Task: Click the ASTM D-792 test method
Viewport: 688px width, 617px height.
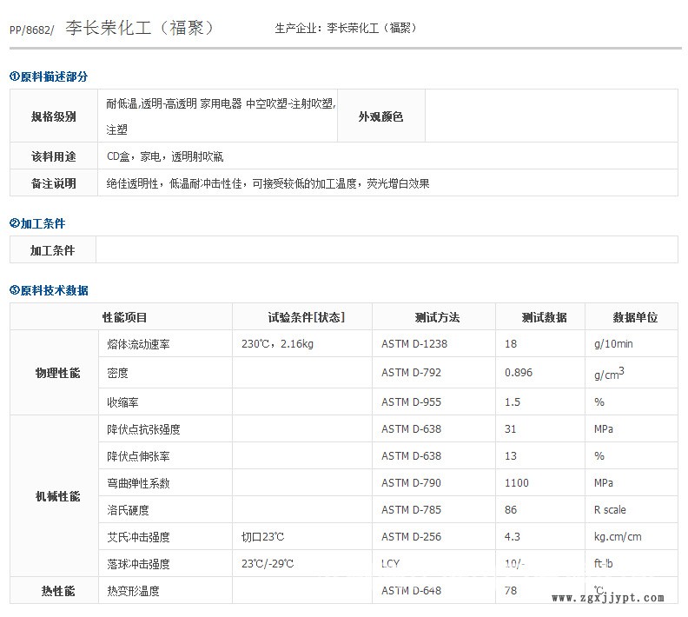Action: [x=411, y=373]
